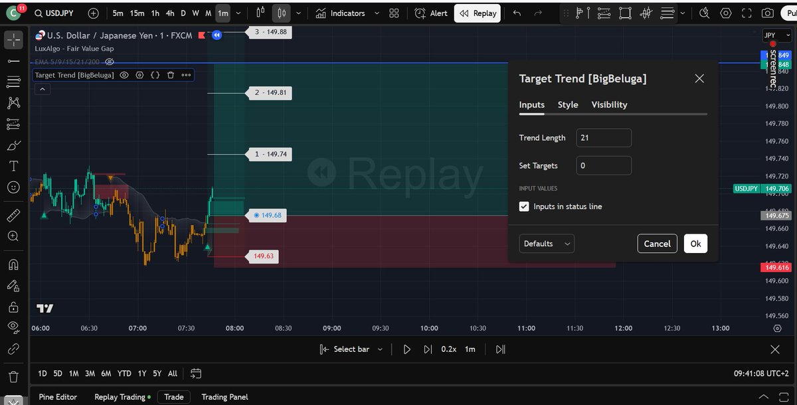Select the ruler measure tool
Image resolution: width=797 pixels, height=405 pixels.
point(13,216)
